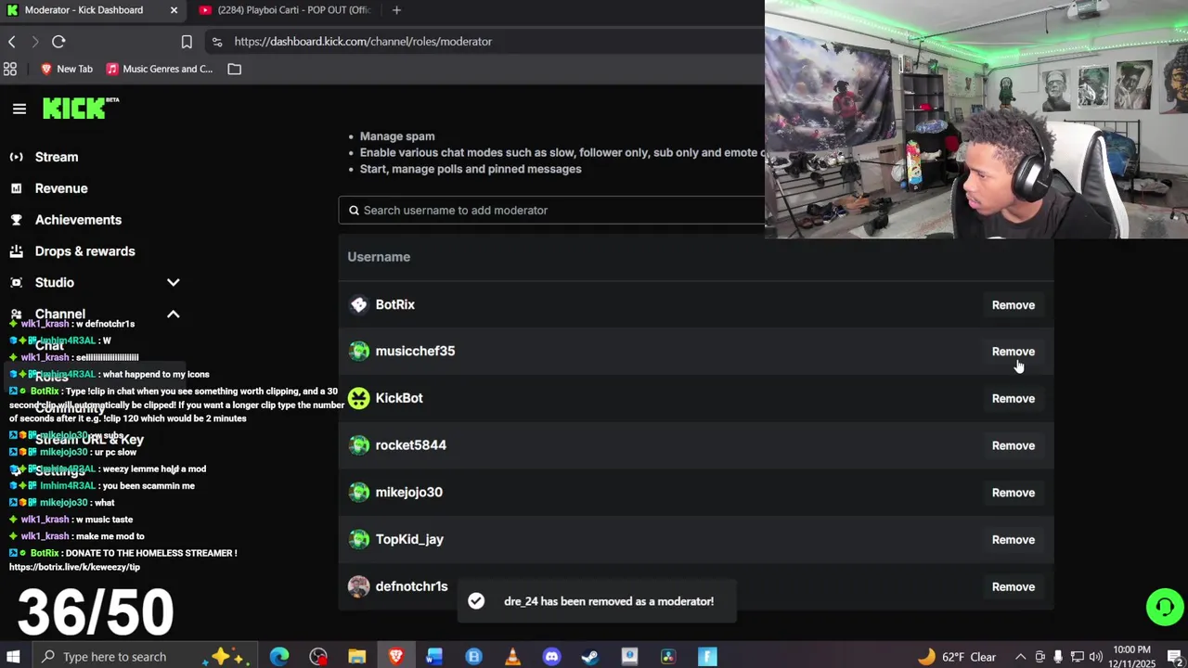
Task: Open File Explorer from taskbar
Action: (357, 657)
